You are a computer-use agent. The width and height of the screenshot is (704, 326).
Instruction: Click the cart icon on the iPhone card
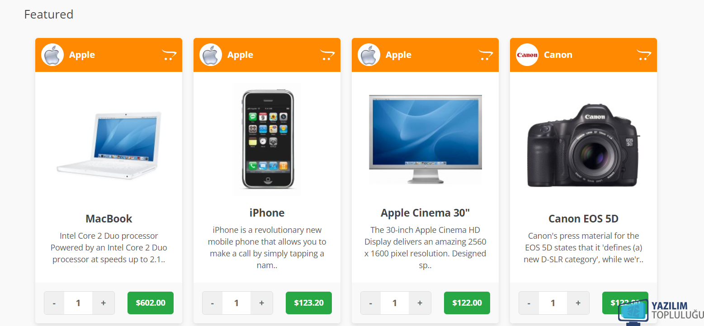click(x=327, y=55)
